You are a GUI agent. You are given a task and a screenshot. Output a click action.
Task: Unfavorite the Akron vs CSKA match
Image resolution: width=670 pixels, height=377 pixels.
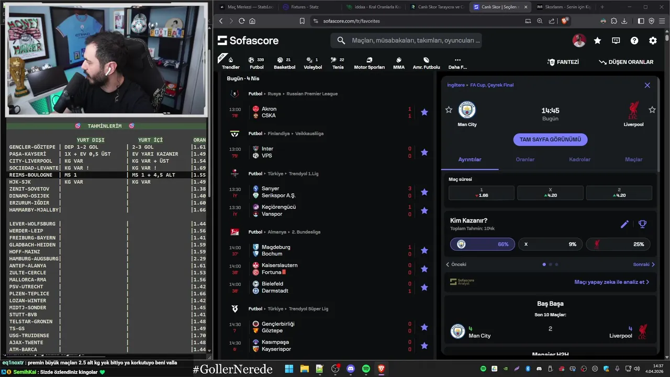pos(424,112)
